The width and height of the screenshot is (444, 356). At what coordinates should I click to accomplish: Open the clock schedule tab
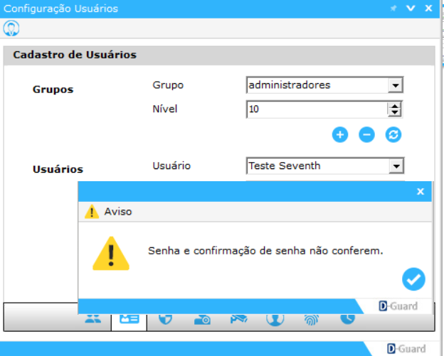point(347,319)
